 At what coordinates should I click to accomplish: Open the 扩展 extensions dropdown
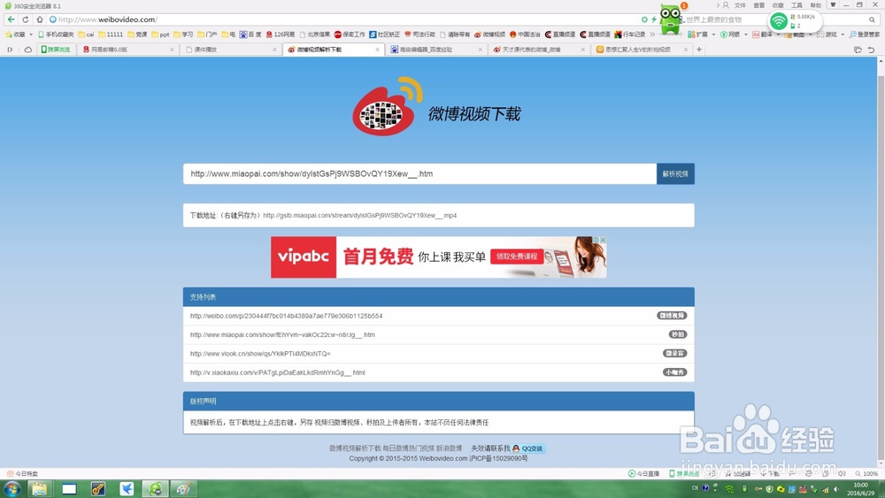coord(702,34)
